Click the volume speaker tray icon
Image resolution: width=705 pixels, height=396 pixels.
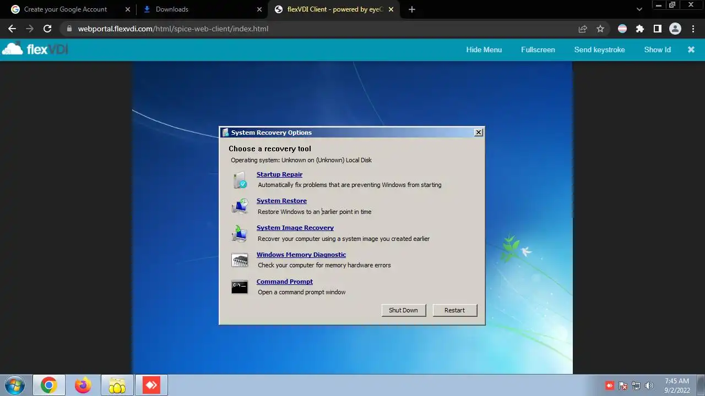point(649,386)
